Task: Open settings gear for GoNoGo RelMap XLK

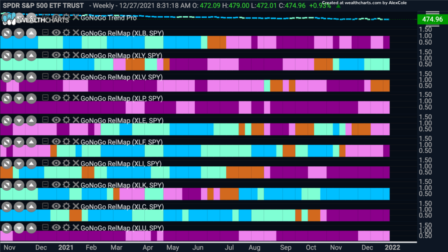Action: point(66,185)
